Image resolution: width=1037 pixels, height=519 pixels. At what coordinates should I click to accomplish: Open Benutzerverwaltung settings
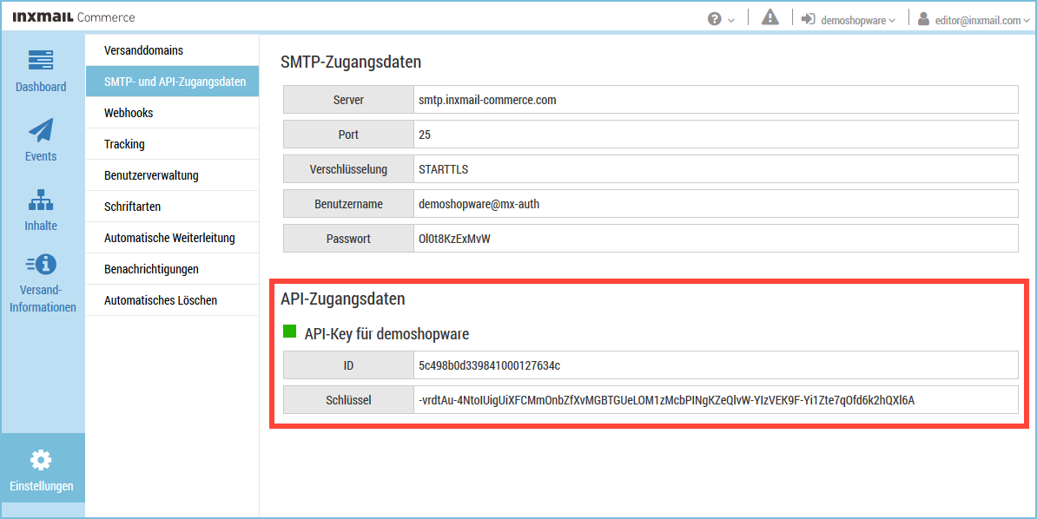pyautogui.click(x=172, y=175)
